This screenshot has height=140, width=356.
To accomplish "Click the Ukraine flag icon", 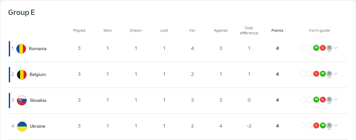I will (22, 126).
